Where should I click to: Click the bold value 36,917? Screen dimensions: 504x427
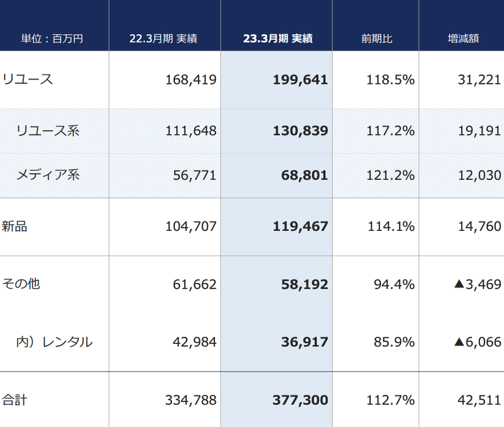pyautogui.click(x=304, y=342)
